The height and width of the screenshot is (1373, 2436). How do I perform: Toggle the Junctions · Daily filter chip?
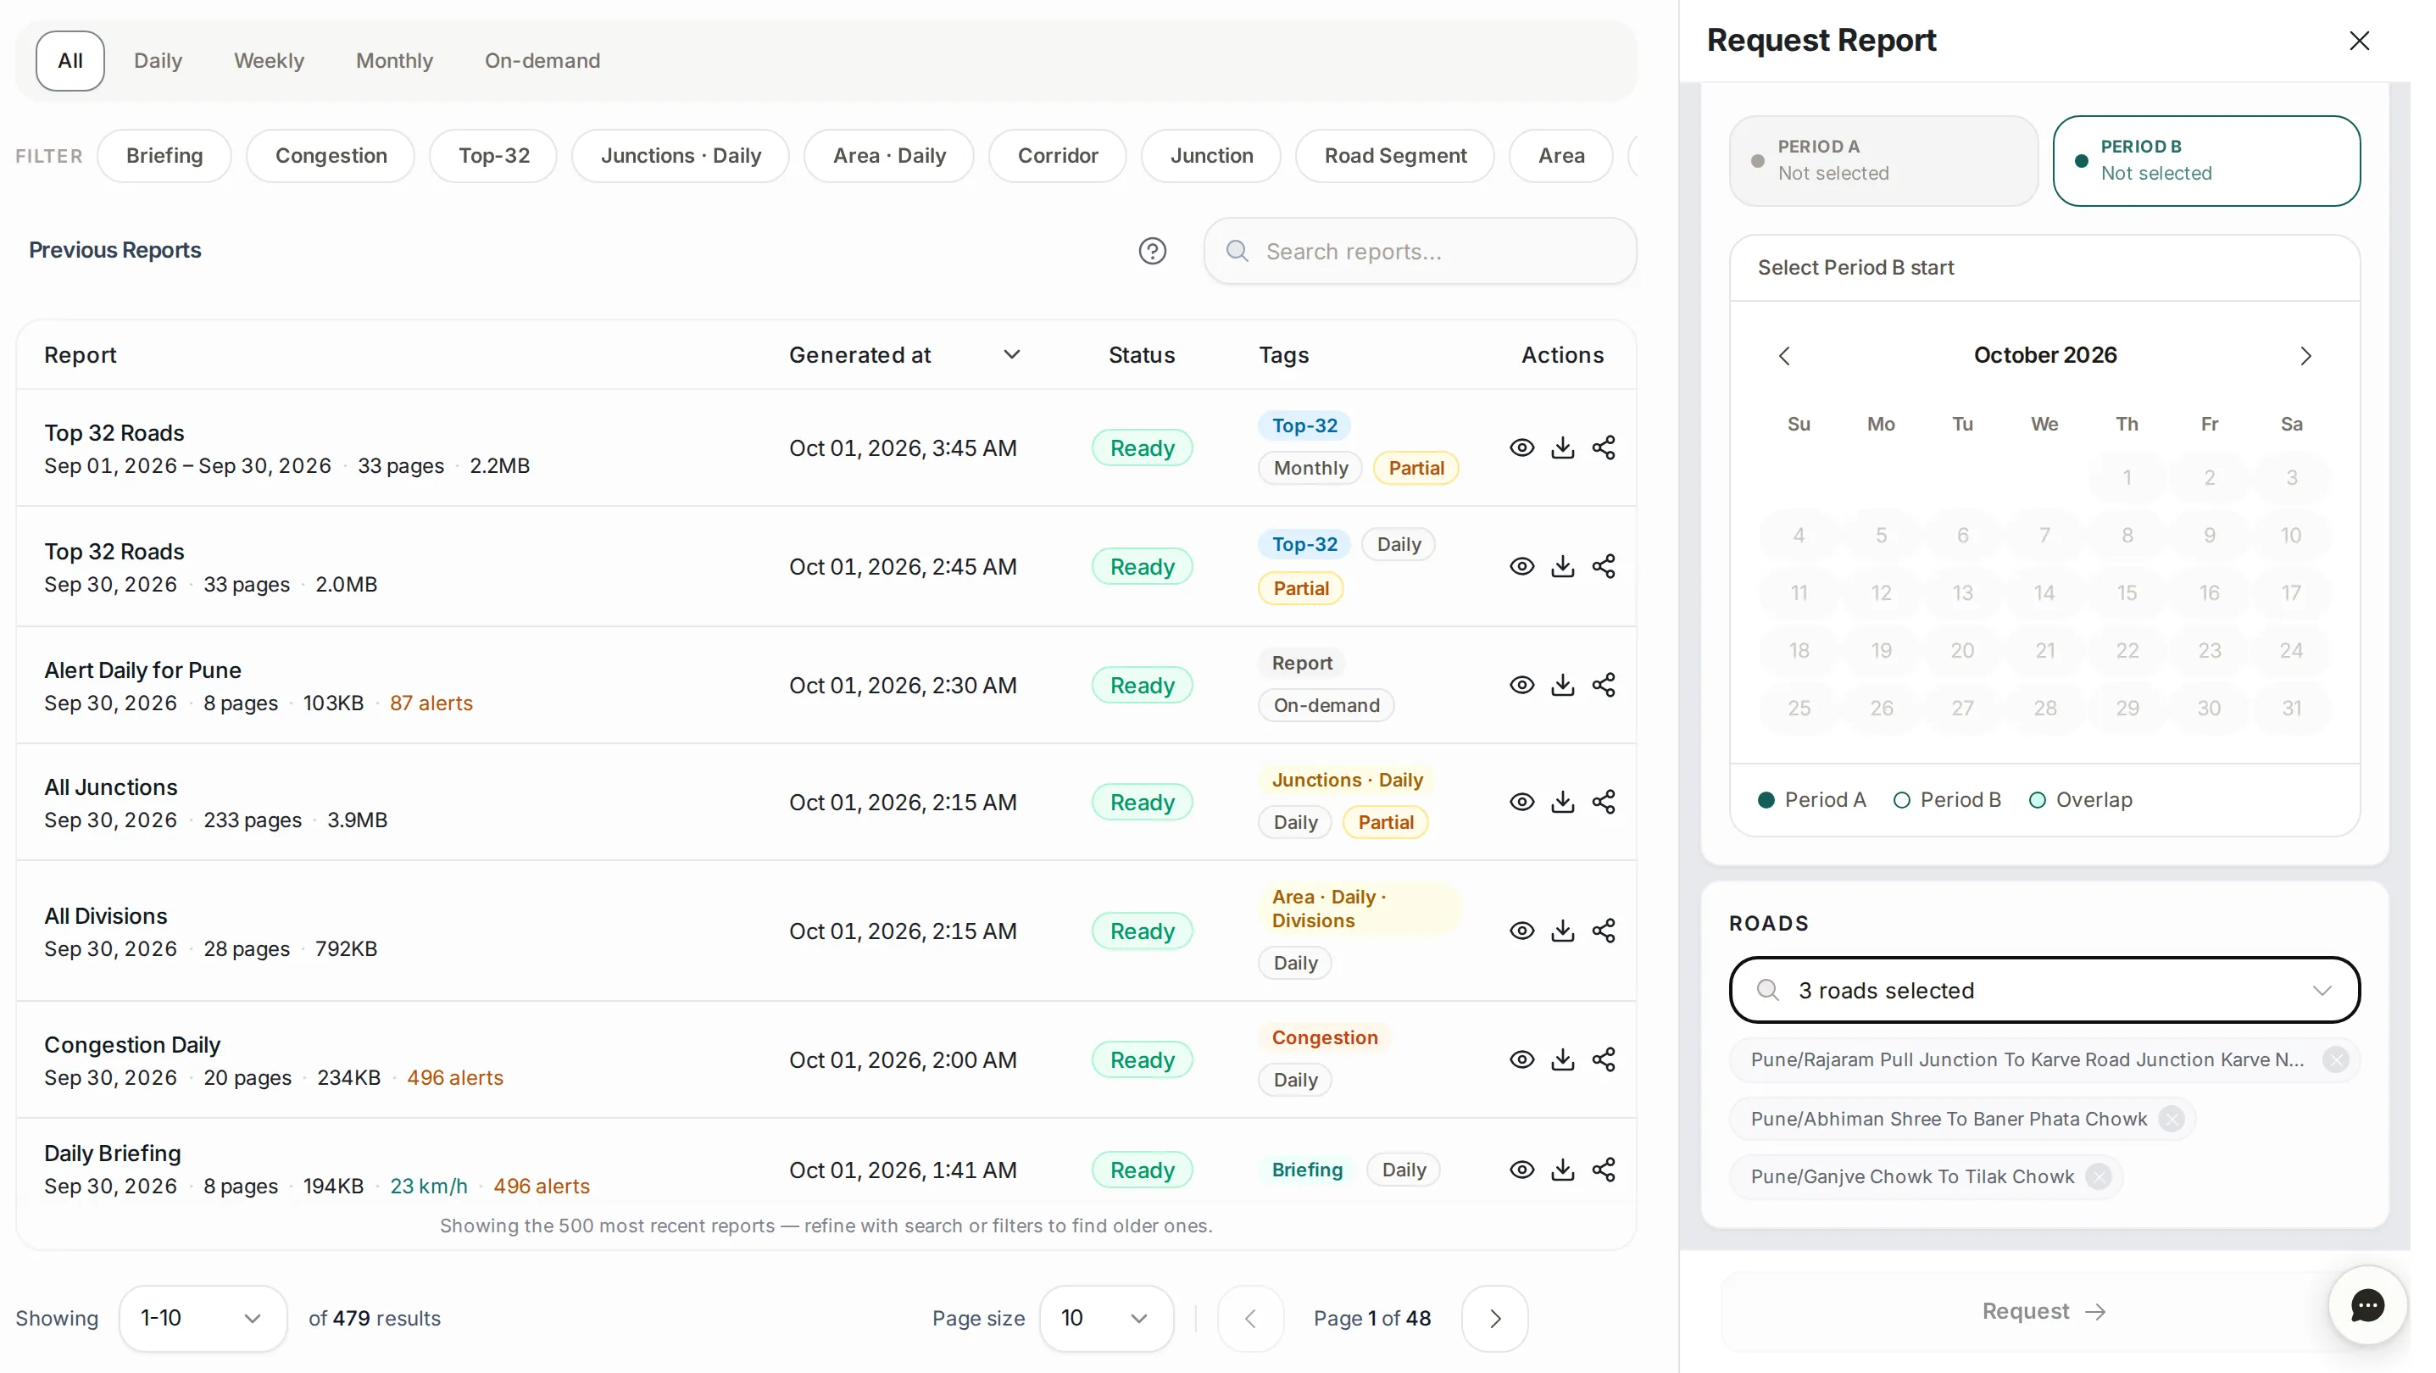(x=681, y=156)
